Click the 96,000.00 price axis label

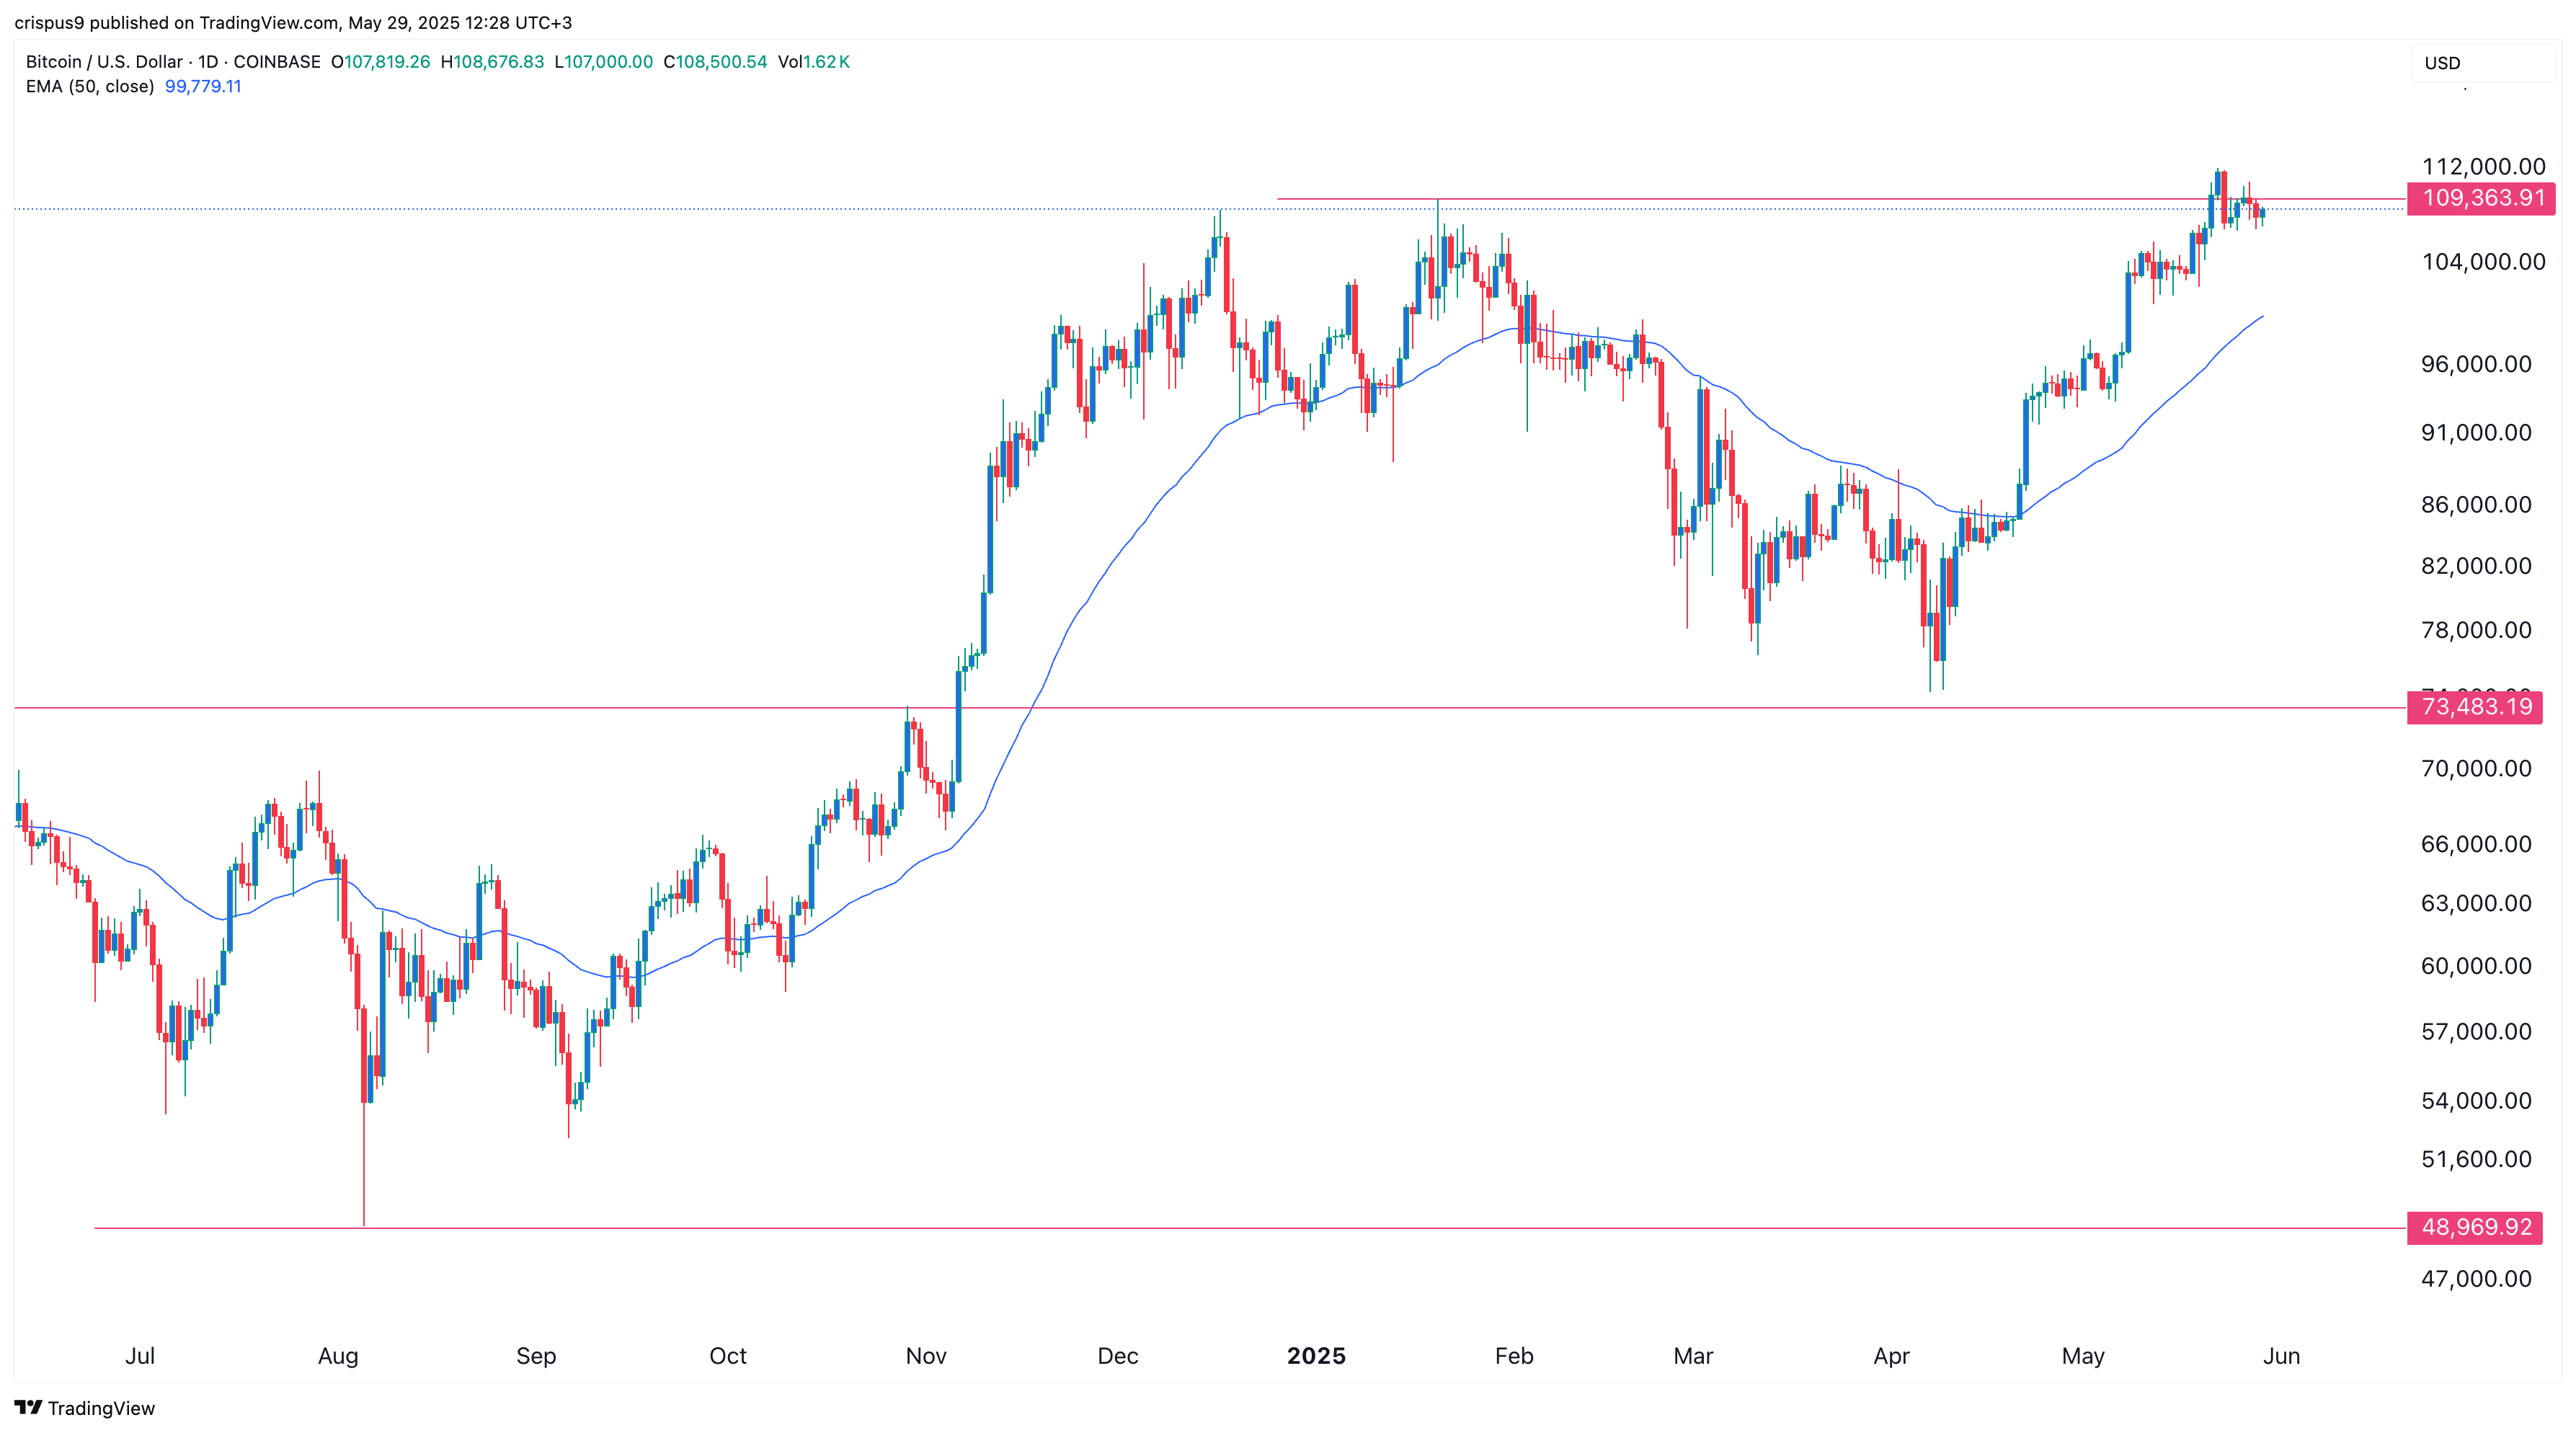click(2476, 364)
